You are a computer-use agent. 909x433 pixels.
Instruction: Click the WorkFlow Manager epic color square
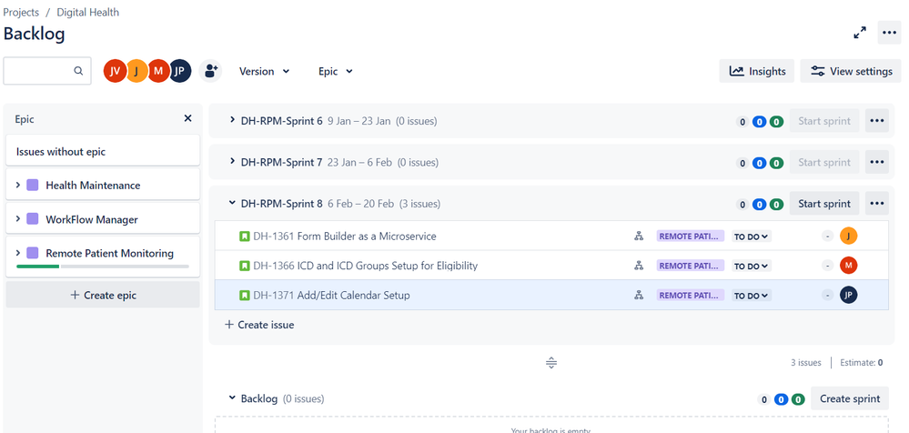pyautogui.click(x=33, y=220)
